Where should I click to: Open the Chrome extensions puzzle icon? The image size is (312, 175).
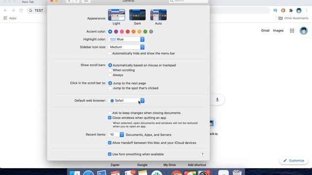point(291,11)
